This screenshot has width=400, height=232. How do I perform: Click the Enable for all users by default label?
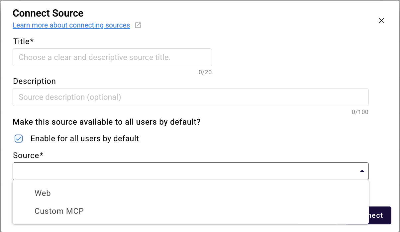pyautogui.click(x=85, y=139)
